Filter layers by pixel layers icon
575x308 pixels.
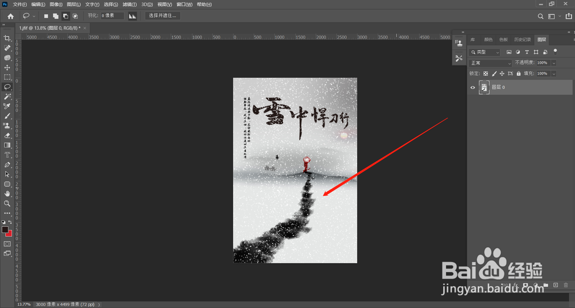509,52
